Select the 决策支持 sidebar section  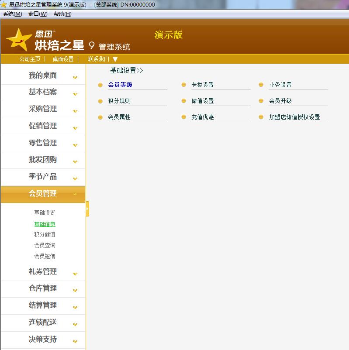pos(43,339)
